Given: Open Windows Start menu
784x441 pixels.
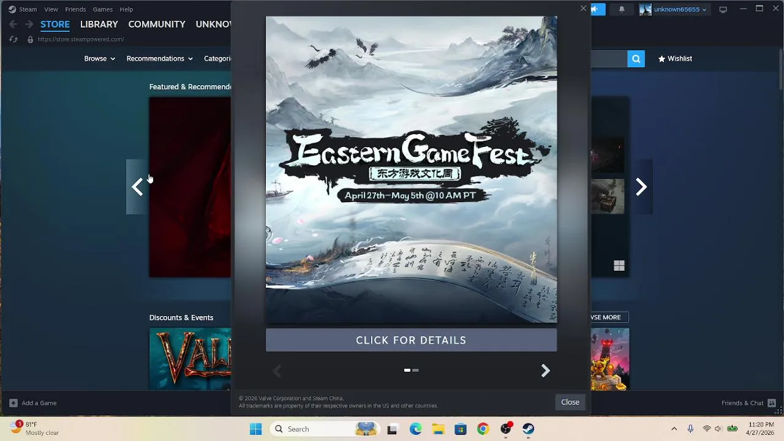Looking at the screenshot, I should 256,429.
